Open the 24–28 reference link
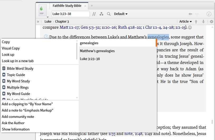215x140 pixels. tap(168, 27)
